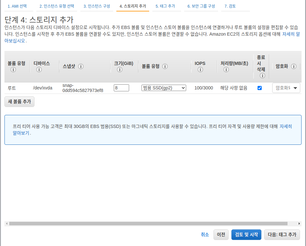
Task: Click the horizontal scrollbar thumb
Action: pos(148,223)
